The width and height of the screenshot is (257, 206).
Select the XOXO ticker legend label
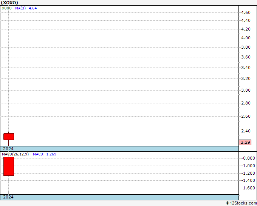point(7,8)
